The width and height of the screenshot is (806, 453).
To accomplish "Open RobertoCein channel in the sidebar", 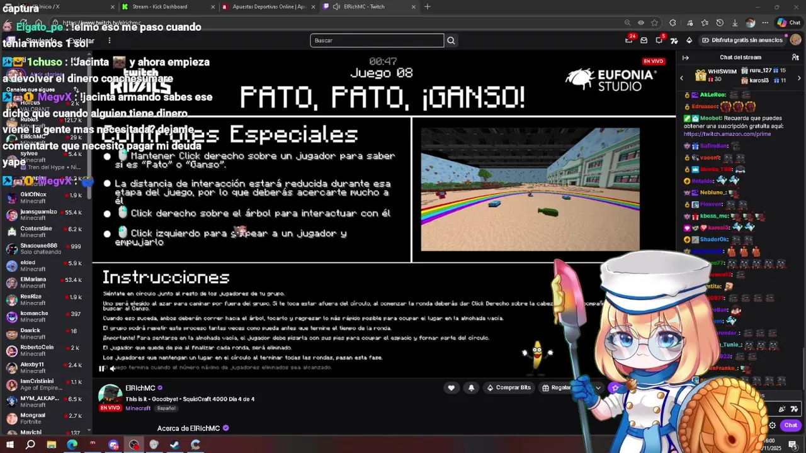I will pyautogui.click(x=45, y=350).
